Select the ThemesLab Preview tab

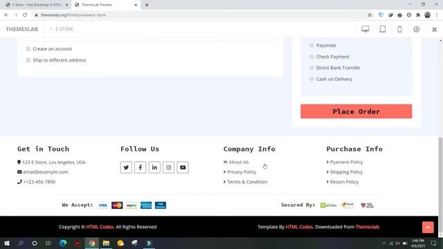coord(103,5)
